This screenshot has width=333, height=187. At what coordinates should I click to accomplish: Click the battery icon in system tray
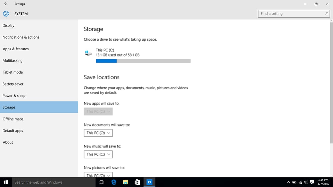[x=294, y=182]
